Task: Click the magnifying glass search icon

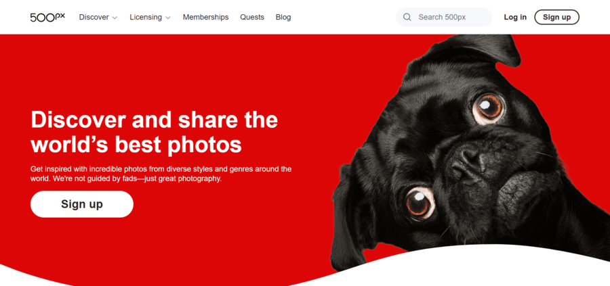Action: [x=407, y=17]
